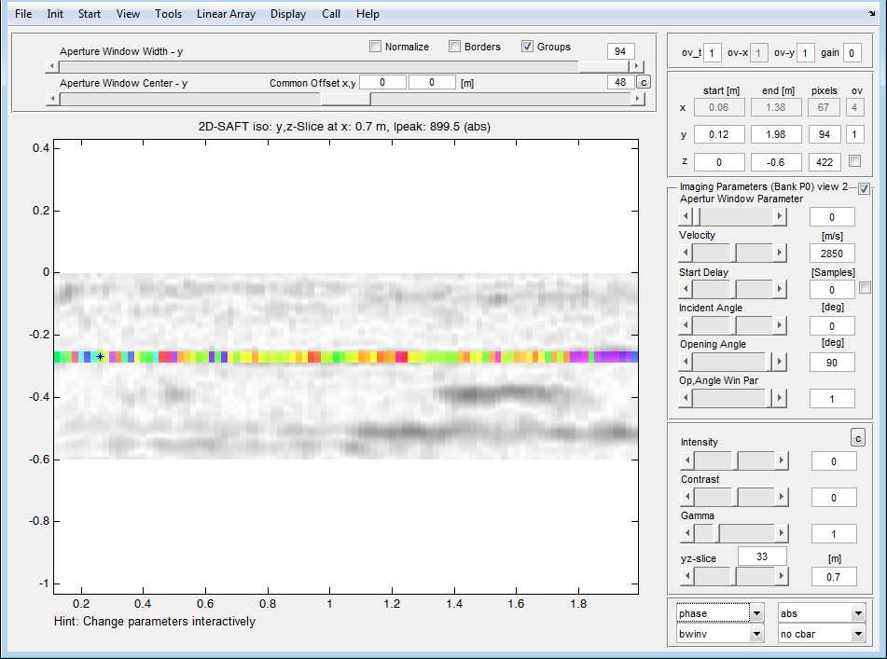Click left arrow of Aperture Window Width slider

pos(52,66)
